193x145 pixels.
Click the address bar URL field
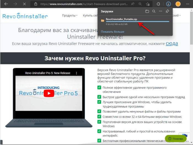tap(84, 4)
